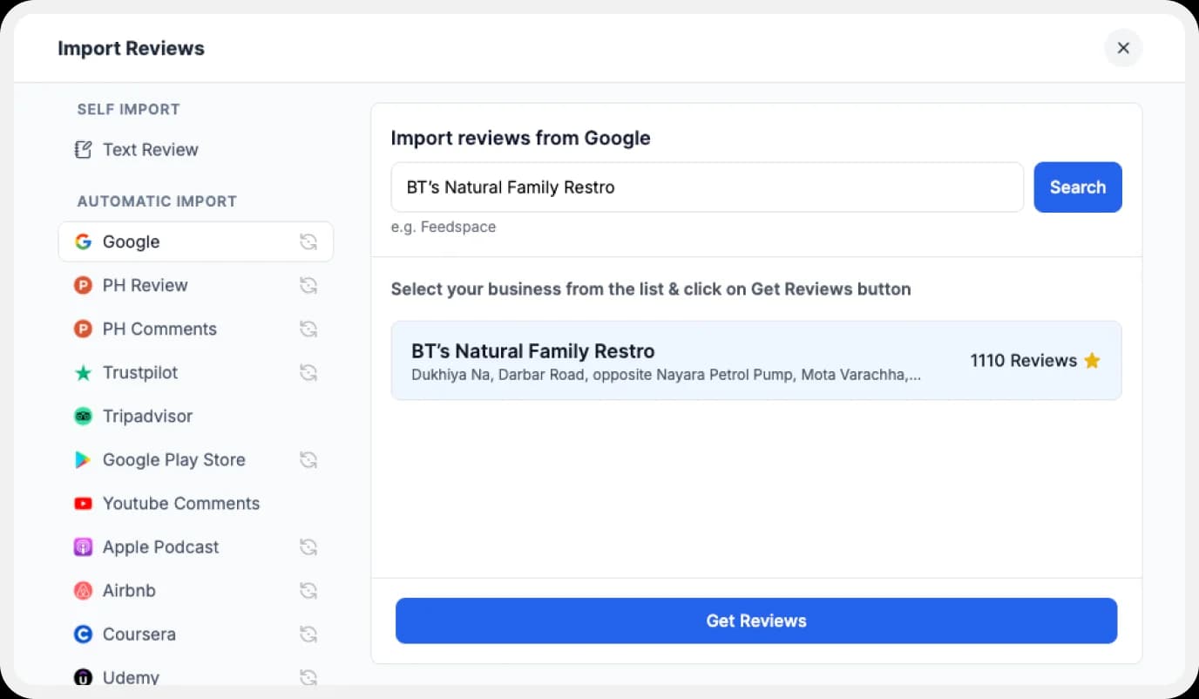This screenshot has height=699, width=1199.
Task: Click the refresh icon beside Trustpilot
Action: [x=309, y=372]
